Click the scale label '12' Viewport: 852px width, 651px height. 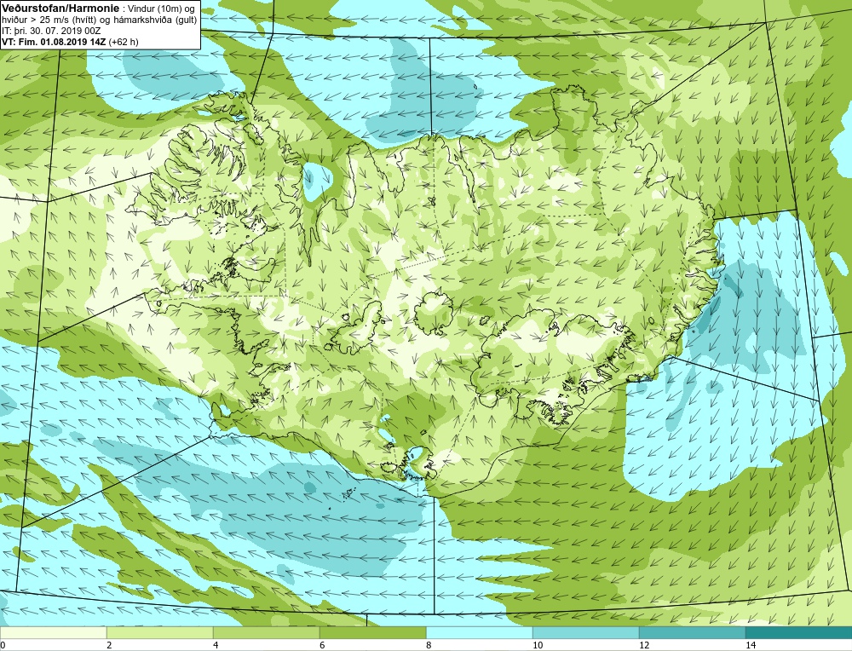coord(644,645)
